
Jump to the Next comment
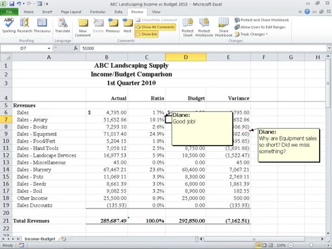tap(128, 26)
